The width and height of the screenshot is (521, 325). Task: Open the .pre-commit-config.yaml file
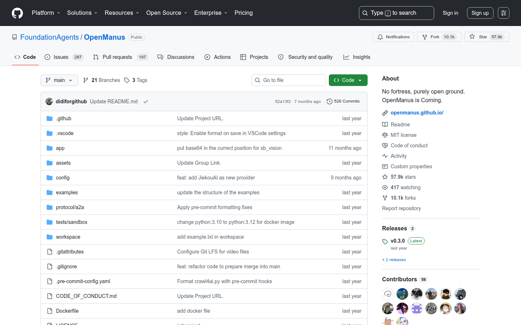click(83, 281)
